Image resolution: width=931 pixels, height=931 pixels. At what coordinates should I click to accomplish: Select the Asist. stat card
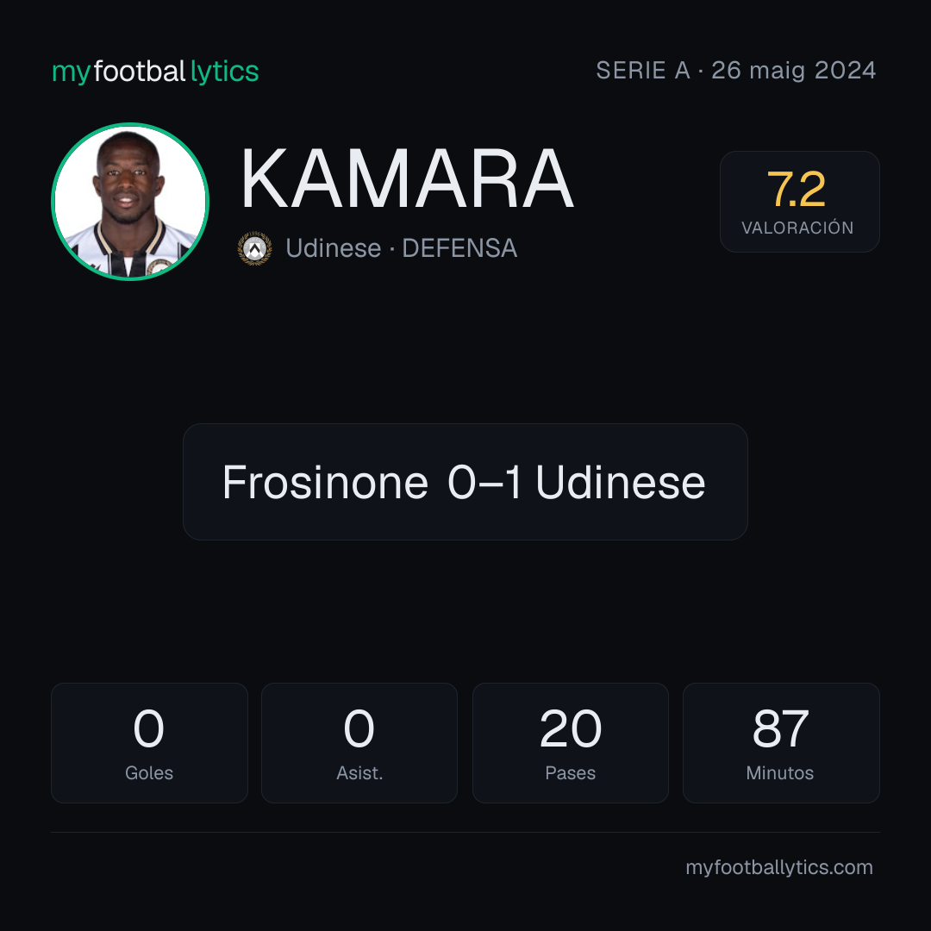[359, 743]
